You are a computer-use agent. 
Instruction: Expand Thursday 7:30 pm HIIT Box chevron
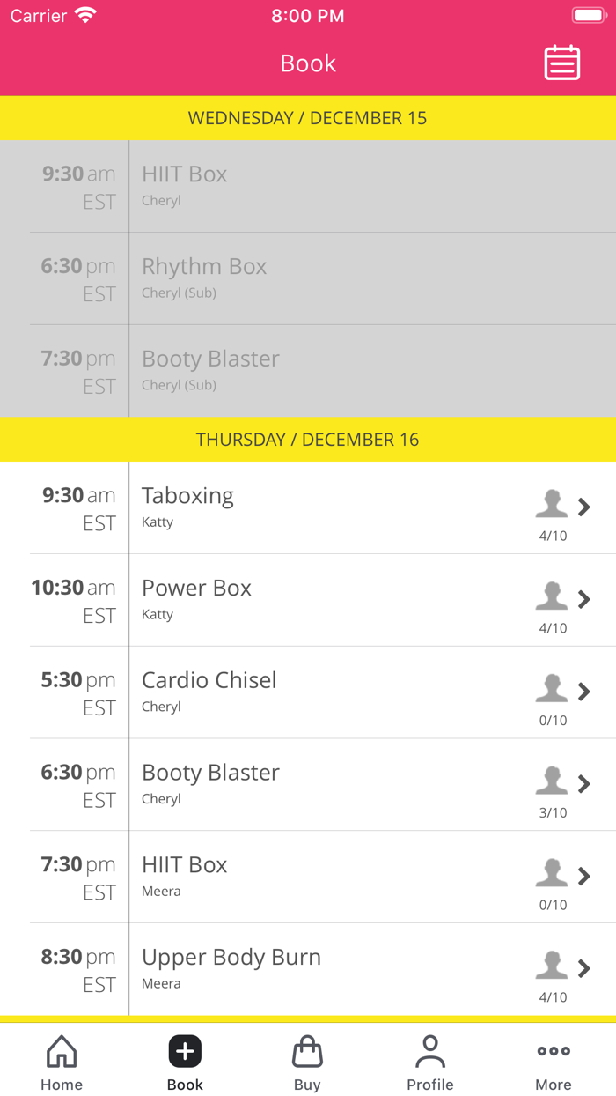click(584, 876)
